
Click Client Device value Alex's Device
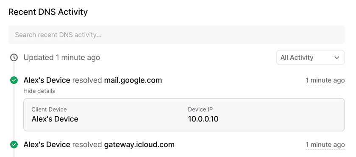(x=55, y=119)
